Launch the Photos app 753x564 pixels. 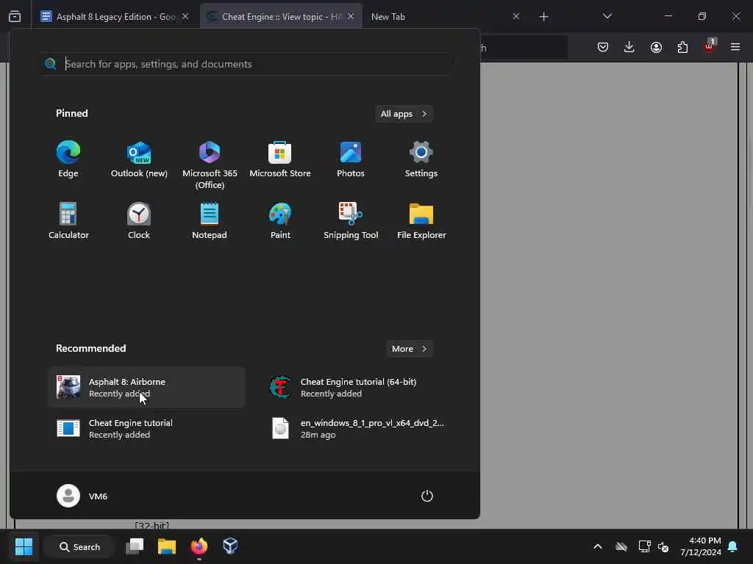coord(351,159)
